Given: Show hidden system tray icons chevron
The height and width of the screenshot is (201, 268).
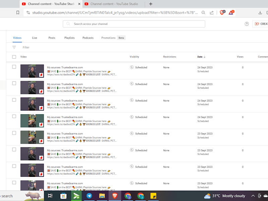Looking at the screenshot, I should tap(253, 196).
